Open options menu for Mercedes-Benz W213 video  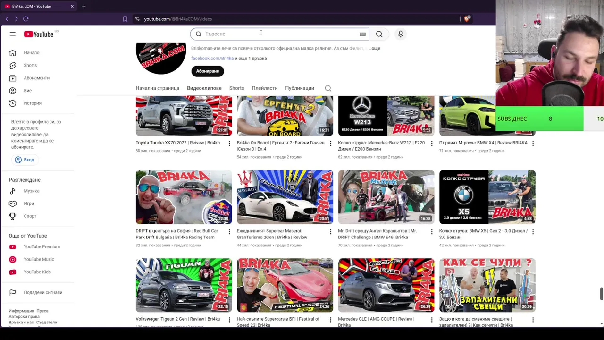432,144
